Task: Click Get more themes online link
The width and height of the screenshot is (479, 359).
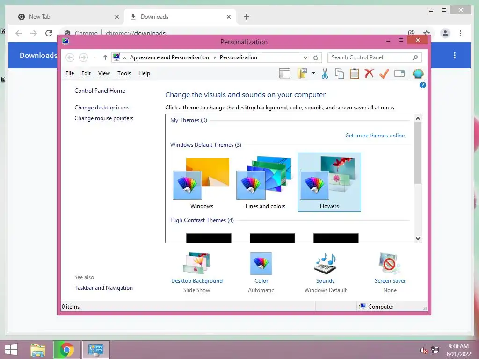Action: (x=375, y=136)
